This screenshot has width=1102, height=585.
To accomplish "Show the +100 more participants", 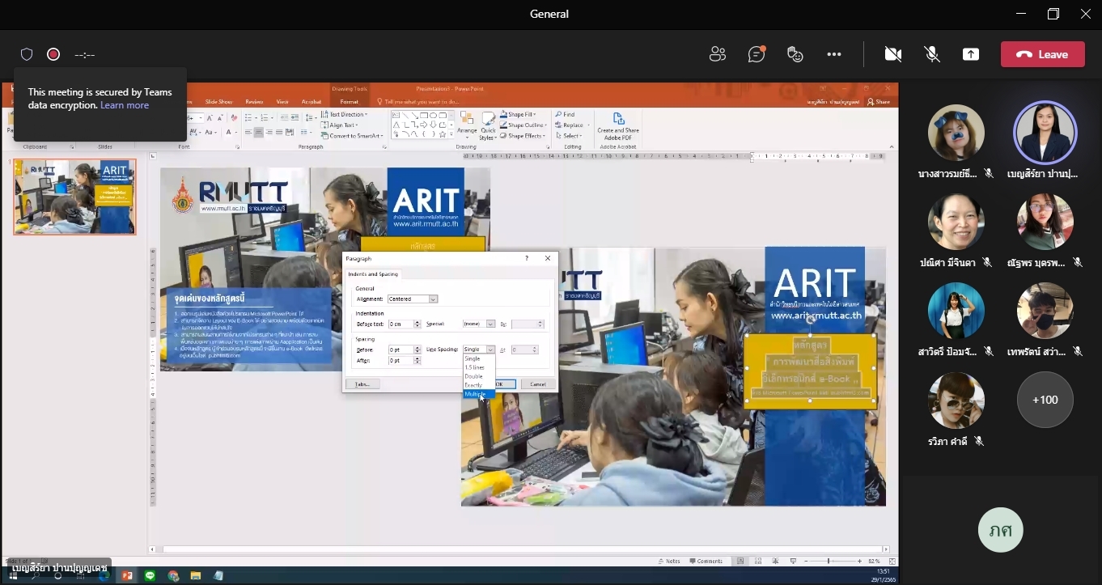I will (1045, 400).
